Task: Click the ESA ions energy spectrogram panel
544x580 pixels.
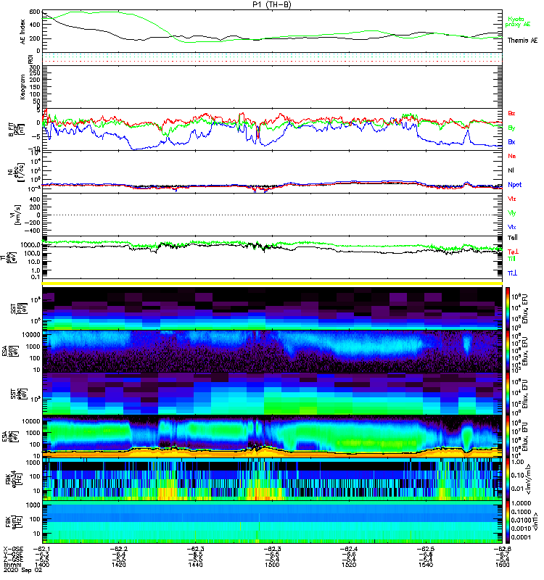Action: [x=272, y=351]
